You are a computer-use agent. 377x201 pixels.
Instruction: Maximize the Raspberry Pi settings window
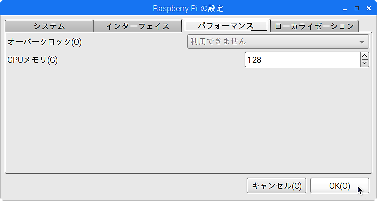357,8
